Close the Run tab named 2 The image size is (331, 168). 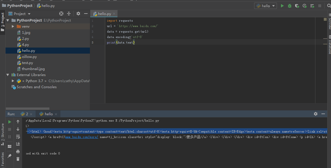coord(31,114)
